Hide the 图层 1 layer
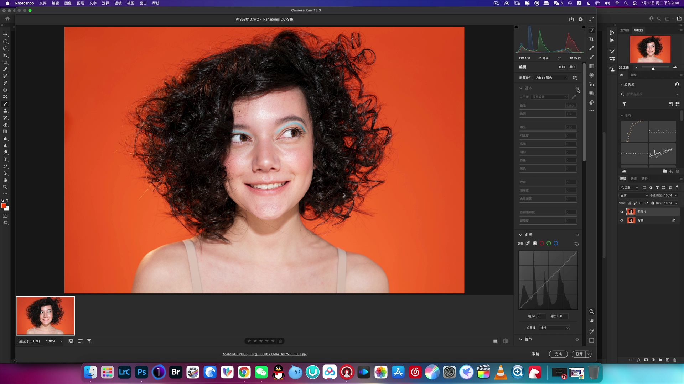Image resolution: width=684 pixels, height=384 pixels. (622, 212)
